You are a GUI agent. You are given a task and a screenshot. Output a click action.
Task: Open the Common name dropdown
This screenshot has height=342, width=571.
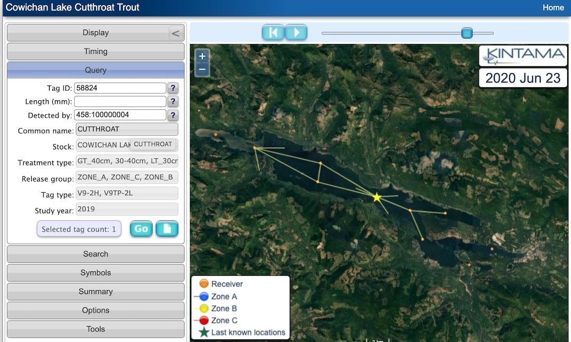127,129
